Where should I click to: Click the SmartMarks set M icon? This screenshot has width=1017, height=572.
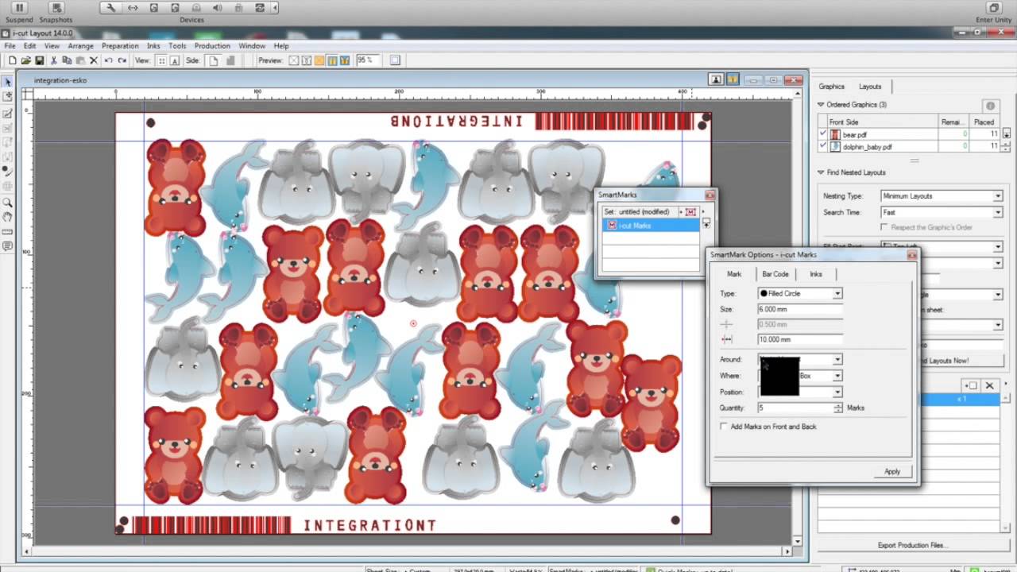690,212
